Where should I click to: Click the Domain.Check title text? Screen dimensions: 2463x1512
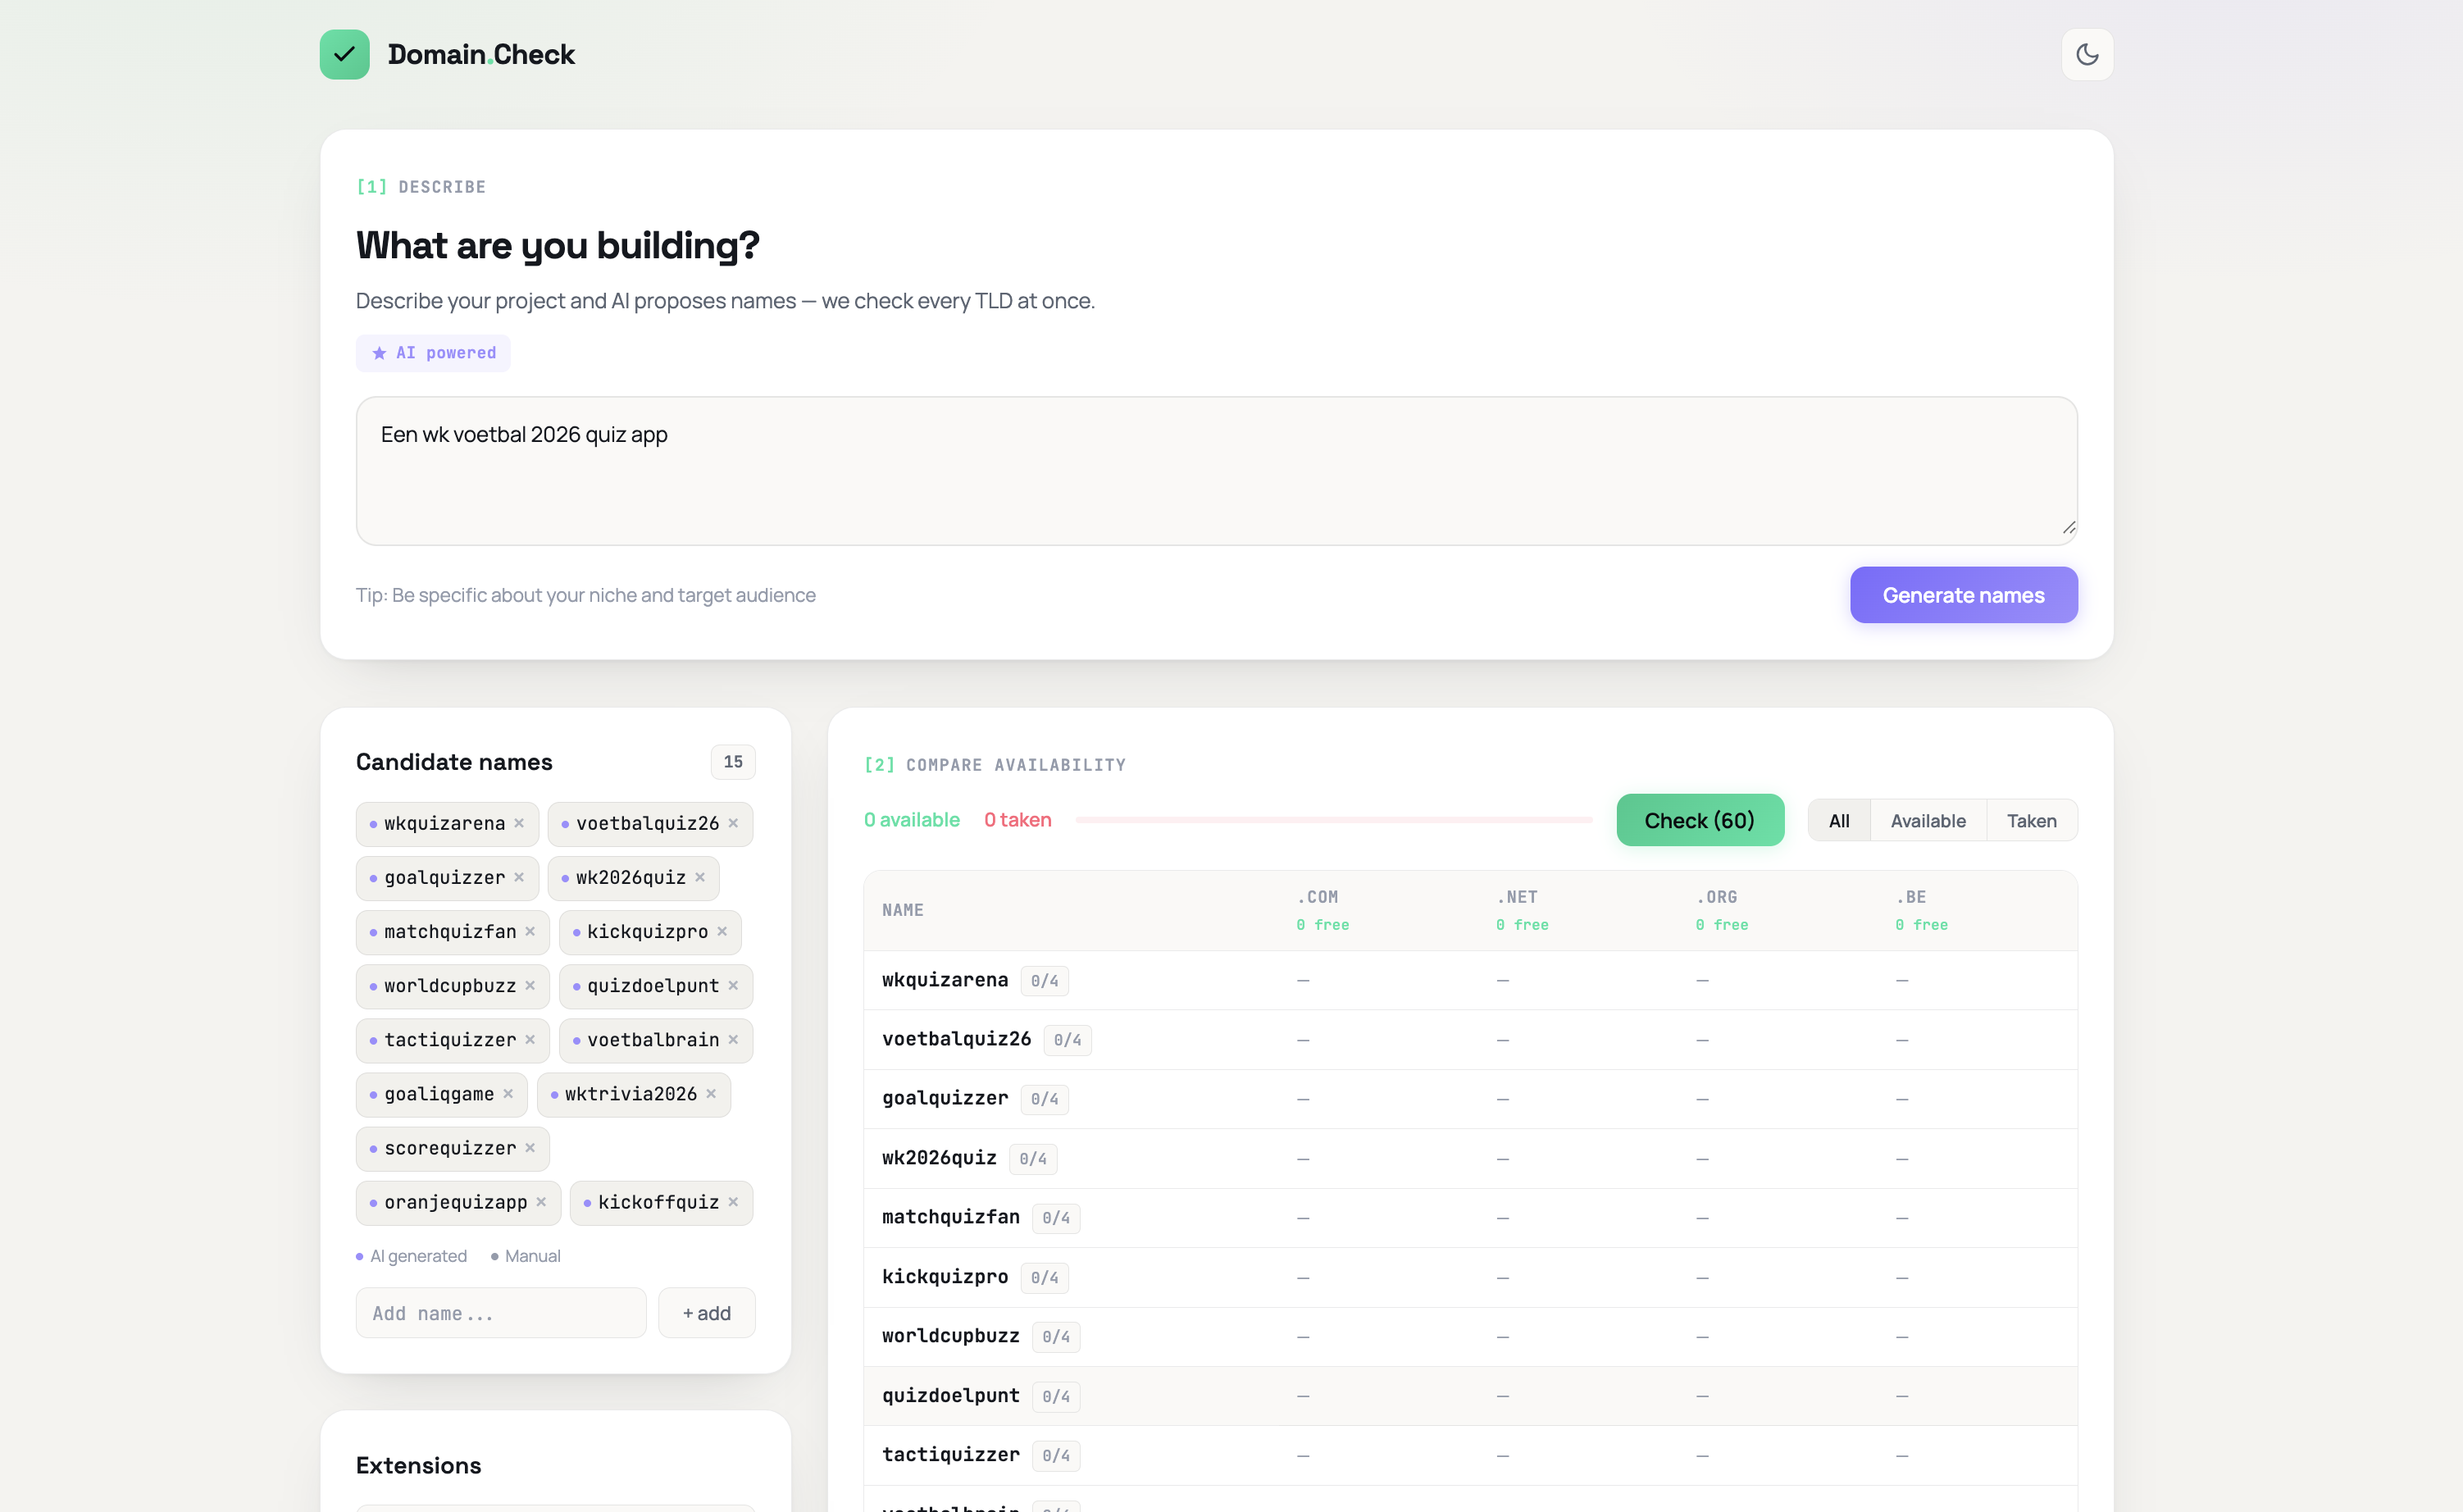[x=481, y=54]
